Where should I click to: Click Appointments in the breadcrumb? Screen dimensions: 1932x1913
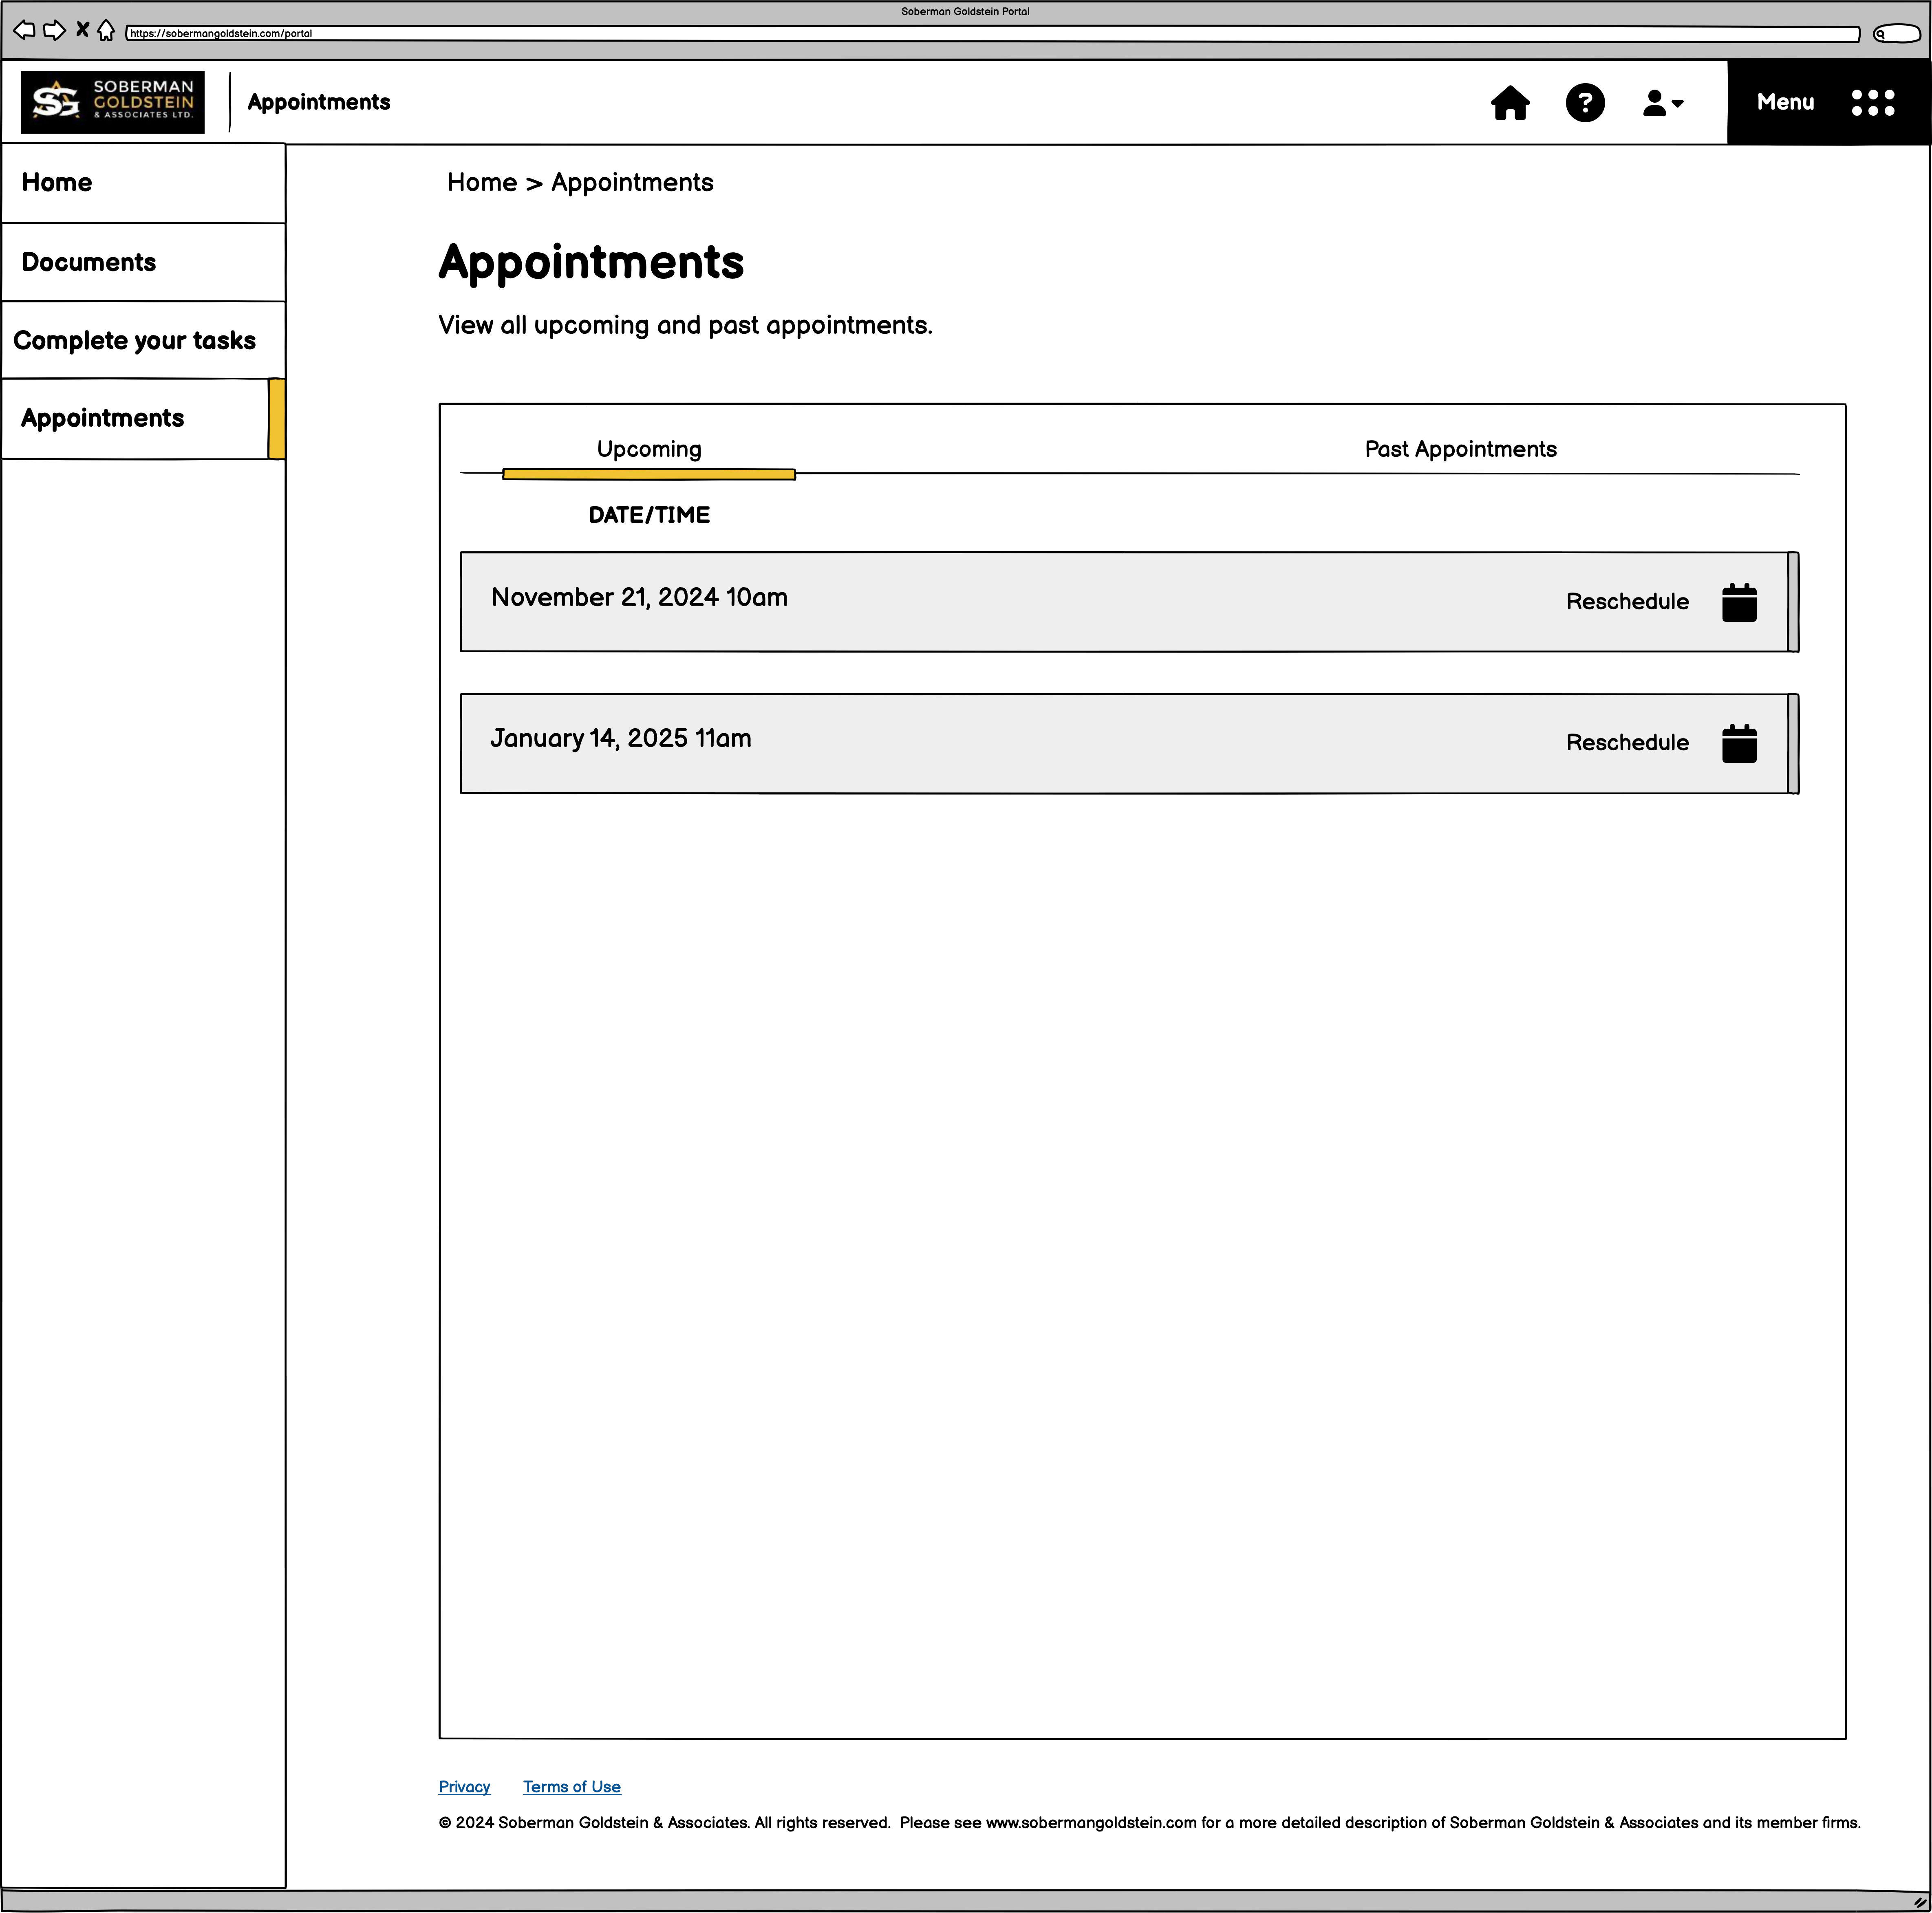[632, 183]
